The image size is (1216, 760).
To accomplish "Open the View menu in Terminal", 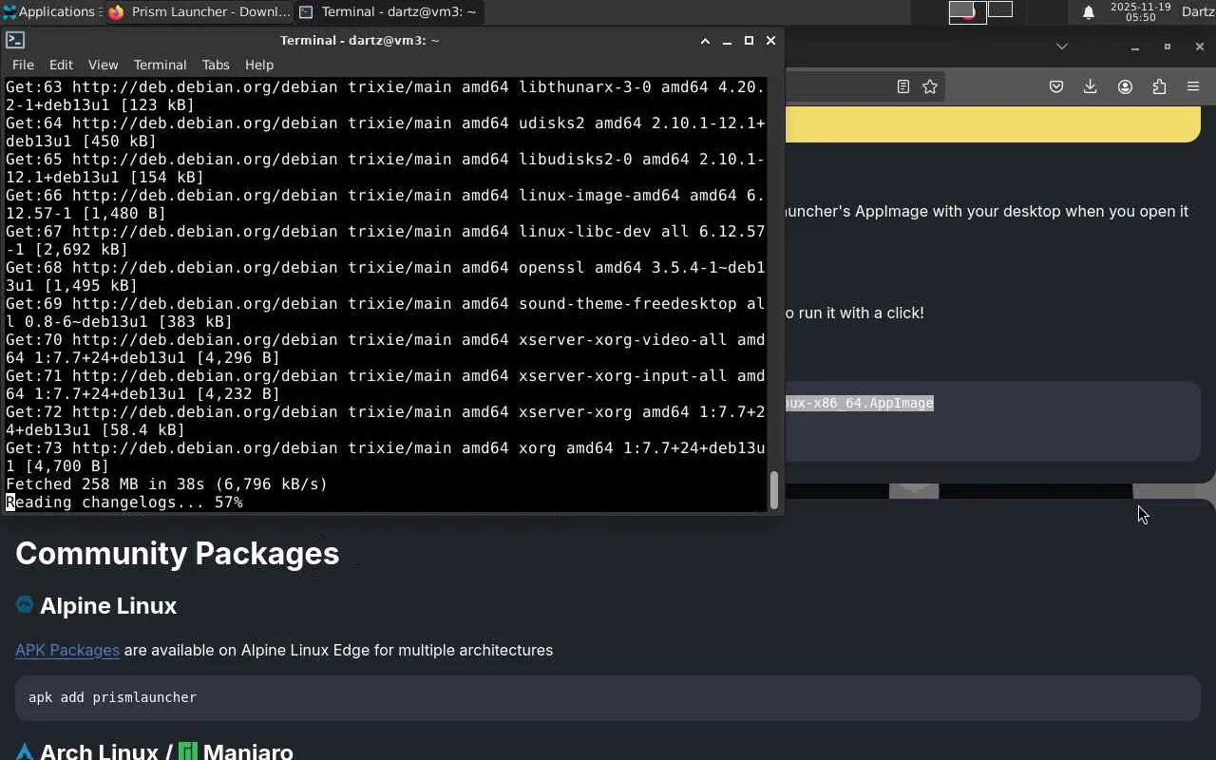I will (x=103, y=65).
